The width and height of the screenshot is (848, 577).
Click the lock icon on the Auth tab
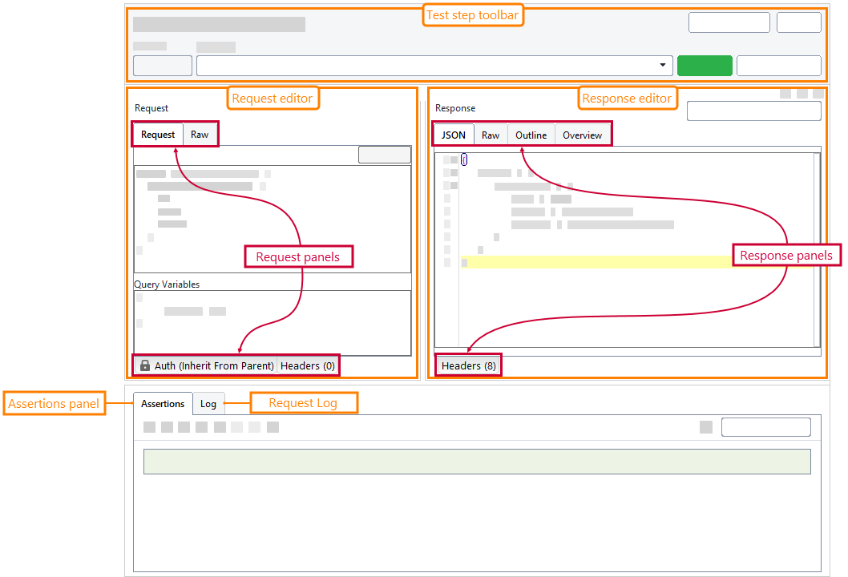pos(144,365)
